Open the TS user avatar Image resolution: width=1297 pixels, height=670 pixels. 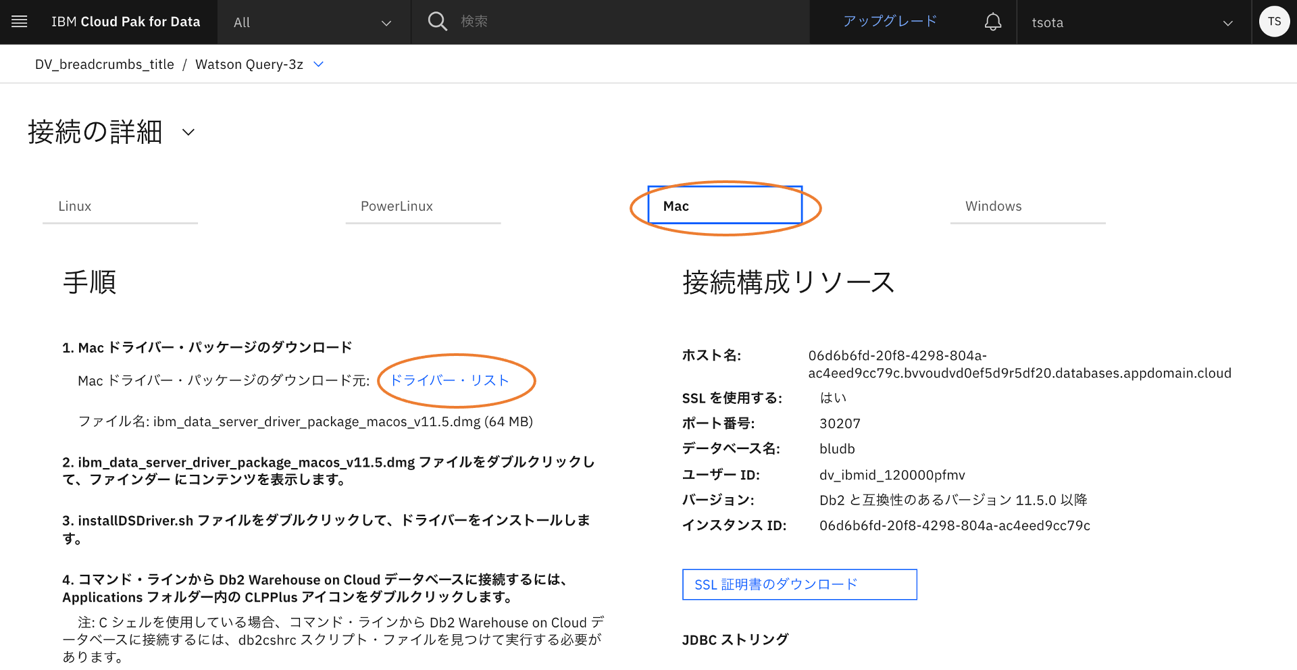[1274, 22]
